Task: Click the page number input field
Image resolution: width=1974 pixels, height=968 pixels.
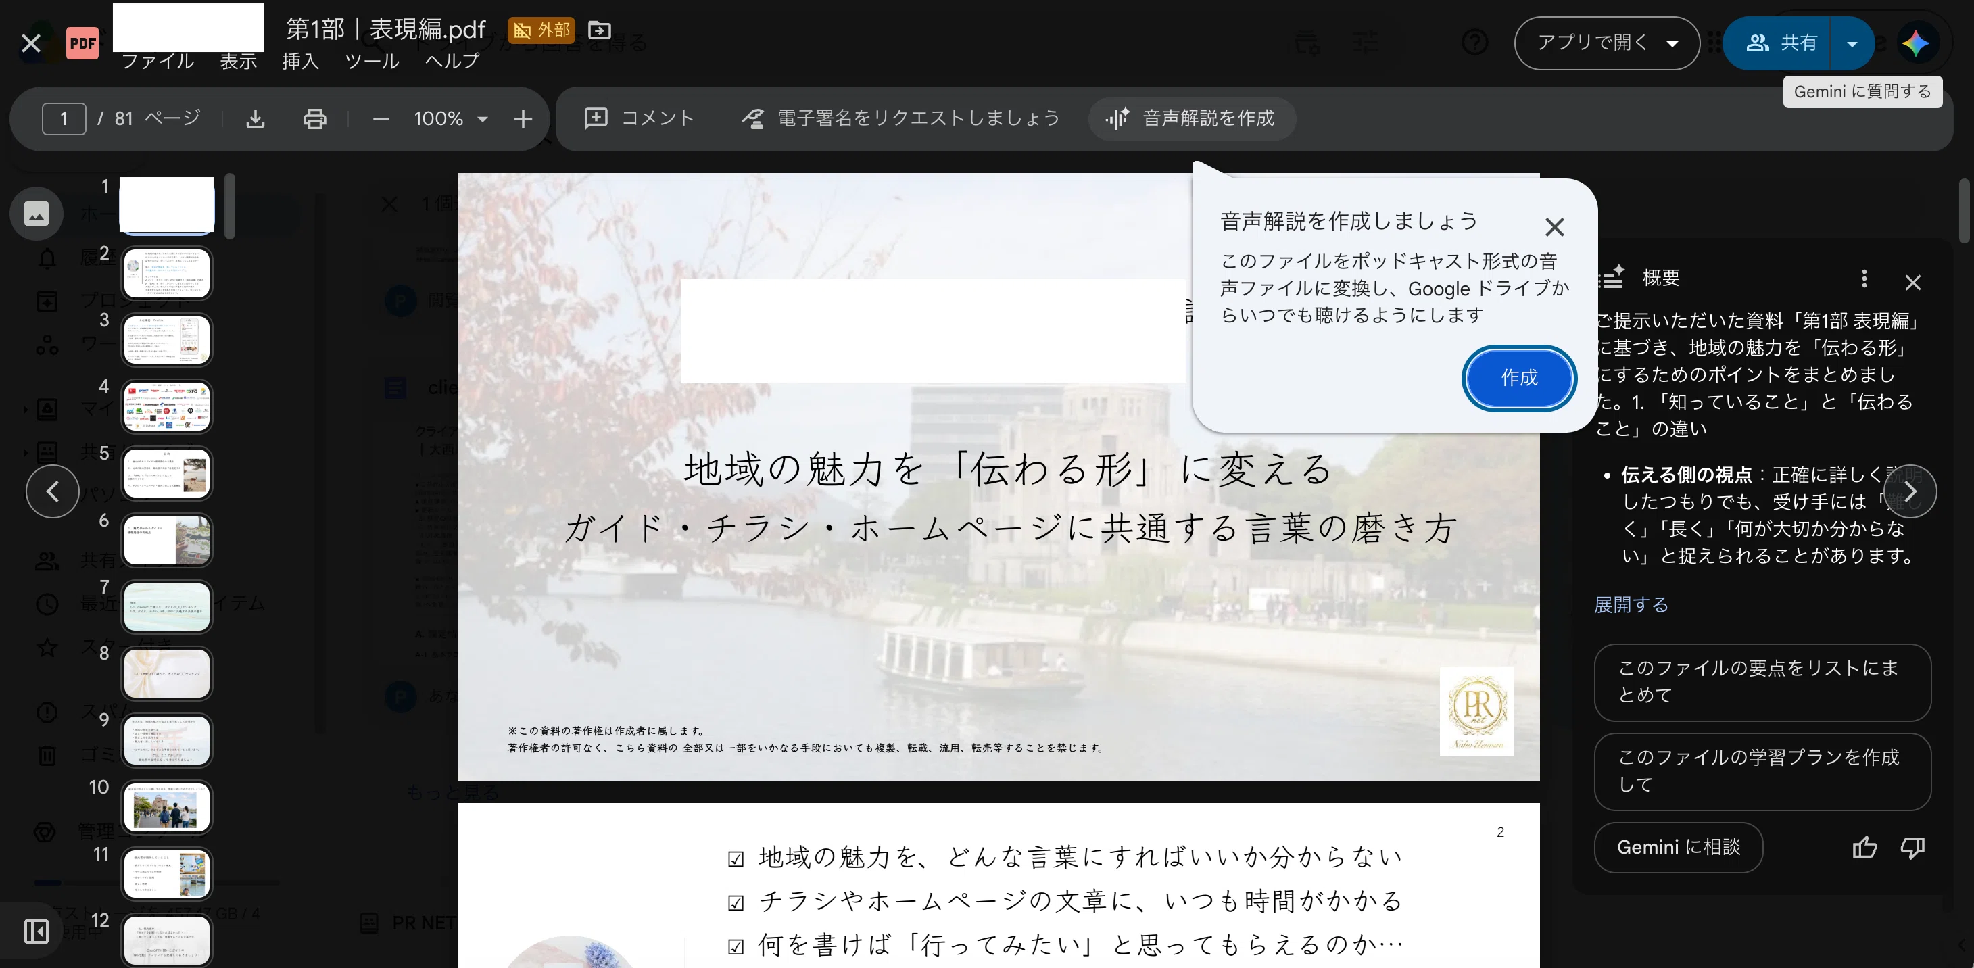Action: click(x=64, y=119)
